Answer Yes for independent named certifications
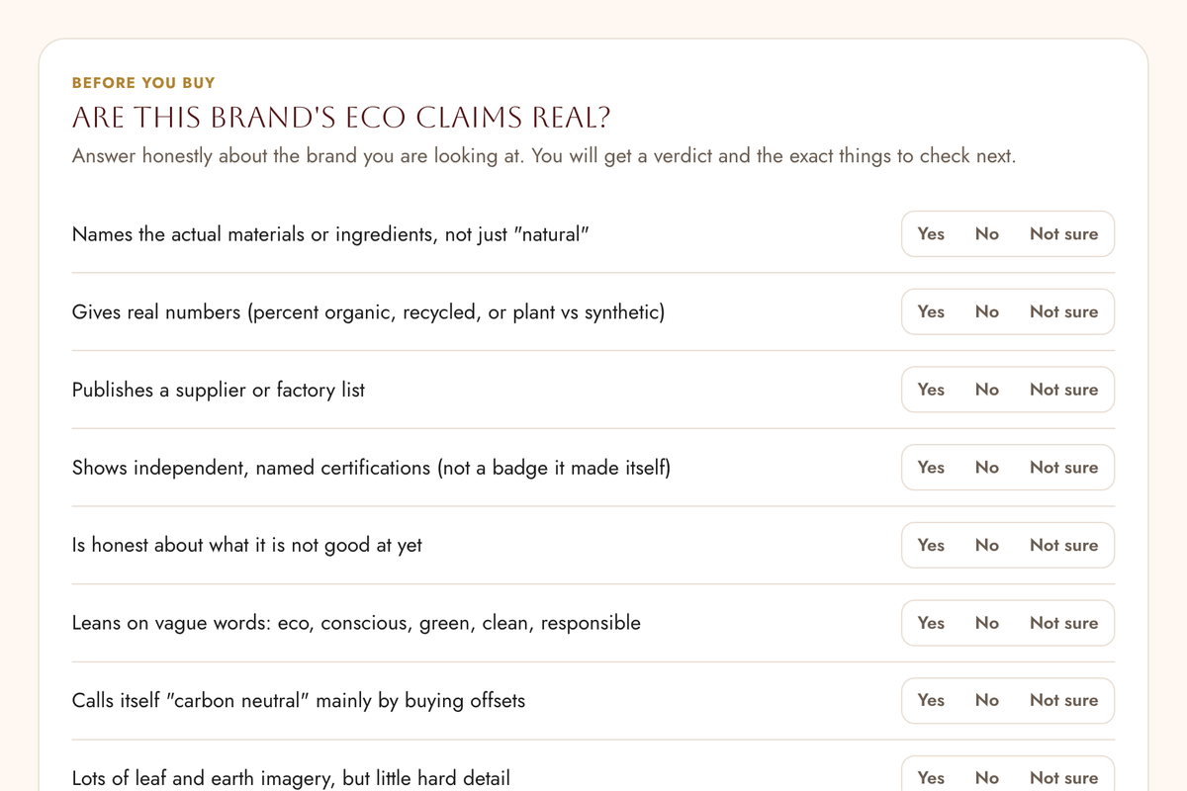The width and height of the screenshot is (1187, 791). pyautogui.click(x=931, y=468)
